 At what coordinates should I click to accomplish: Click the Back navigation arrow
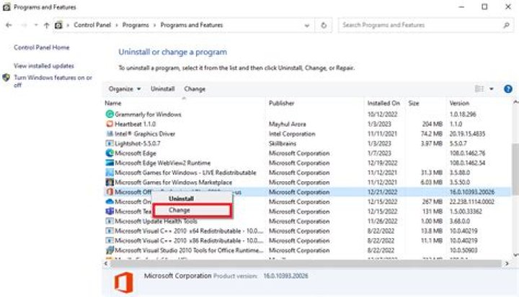pyautogui.click(x=9, y=24)
